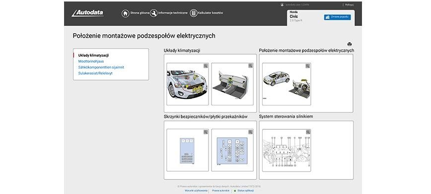Select Sähkökomponenttien sijainnit in sidebar
Viewport: 431px width, 194px height.
pyautogui.click(x=101, y=67)
